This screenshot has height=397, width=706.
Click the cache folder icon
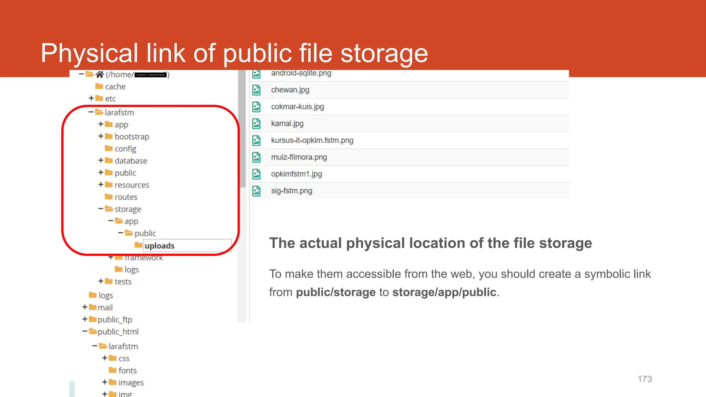click(x=99, y=86)
